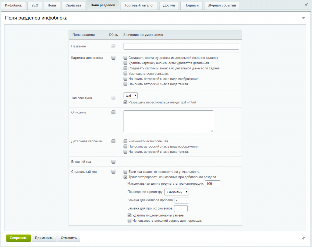This screenshot has height=247, width=312.
Task: Toggle Разрешить переключаться между text и html
Action: pyautogui.click(x=125, y=102)
